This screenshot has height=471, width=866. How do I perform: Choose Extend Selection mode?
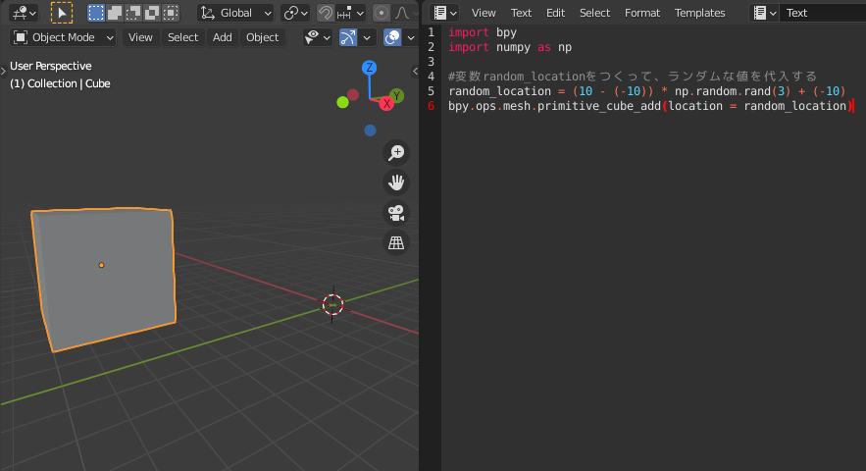pyautogui.click(x=115, y=13)
